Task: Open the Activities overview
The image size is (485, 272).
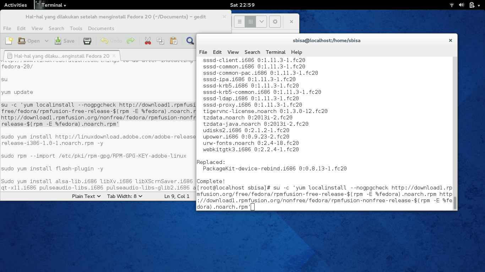Action: tap(16, 5)
